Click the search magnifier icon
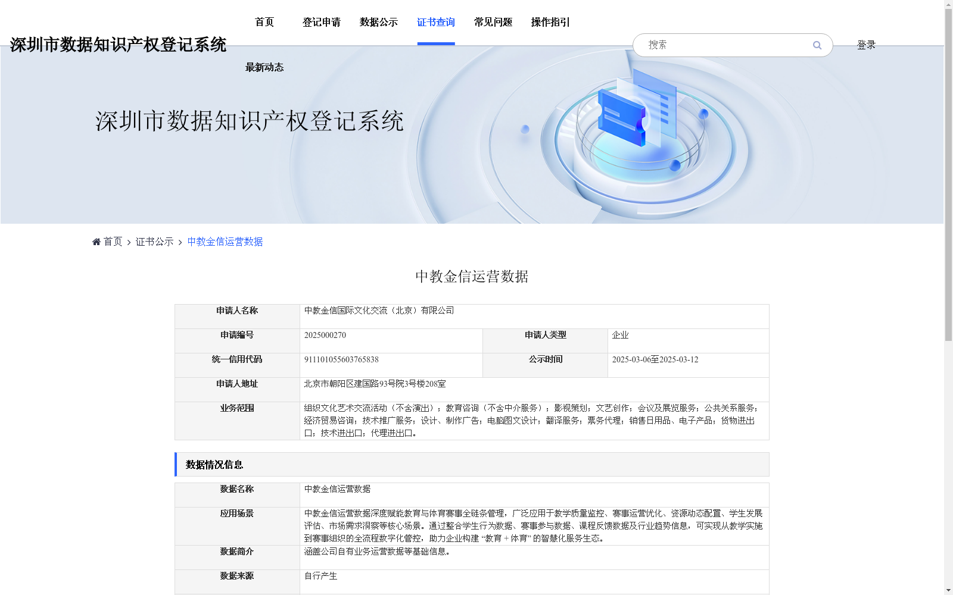 tap(817, 45)
